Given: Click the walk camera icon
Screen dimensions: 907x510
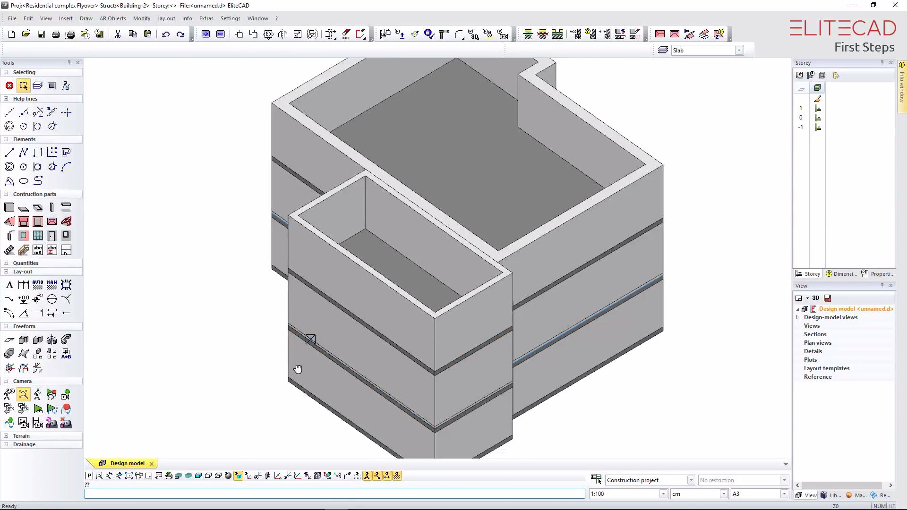Looking at the screenshot, I should click(38, 394).
